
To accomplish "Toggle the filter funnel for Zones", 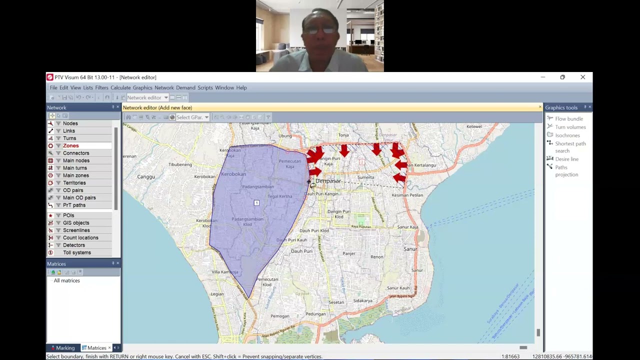I will [58, 145].
